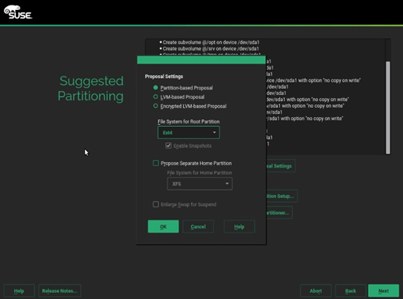
Task: Click 'Create subvolume @/opt on device /dev/sda1'
Action: (x=211, y=42)
